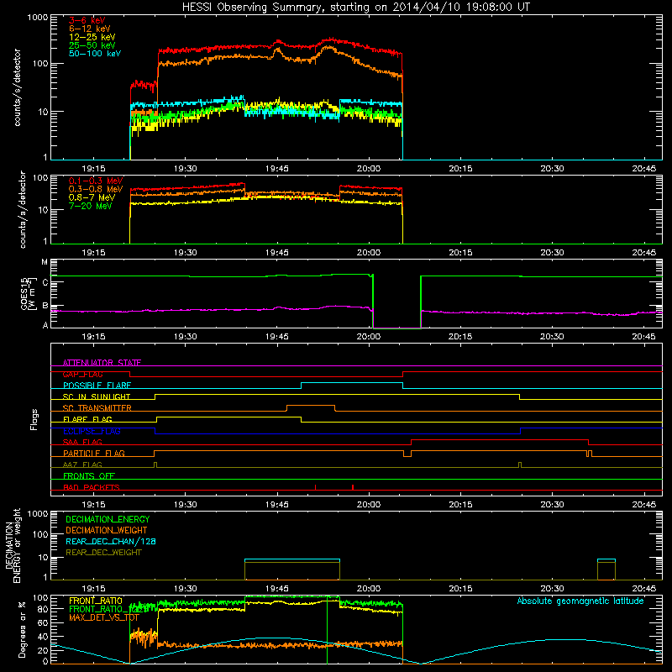Click the 7-20 MeV legend label
This screenshot has width=672, height=672.
tap(90, 206)
